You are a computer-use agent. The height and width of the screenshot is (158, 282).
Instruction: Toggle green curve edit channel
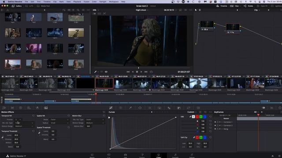[x=201, y=117]
